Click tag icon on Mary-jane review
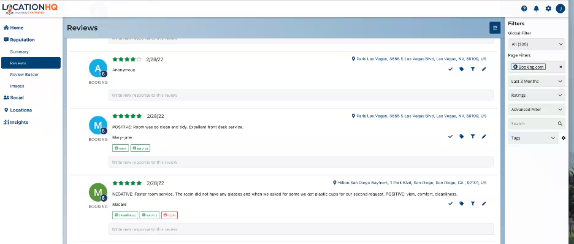The width and height of the screenshot is (574, 244). (462, 137)
